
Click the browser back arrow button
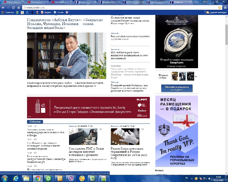pos(4,7)
